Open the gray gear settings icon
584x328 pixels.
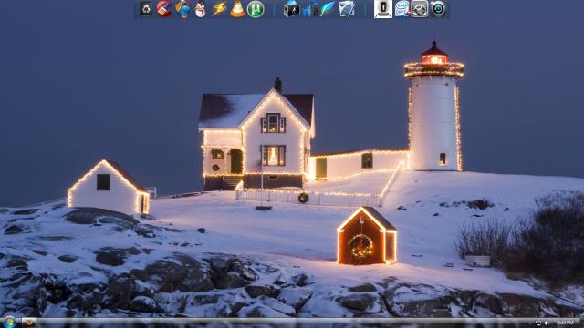[x=420, y=9]
